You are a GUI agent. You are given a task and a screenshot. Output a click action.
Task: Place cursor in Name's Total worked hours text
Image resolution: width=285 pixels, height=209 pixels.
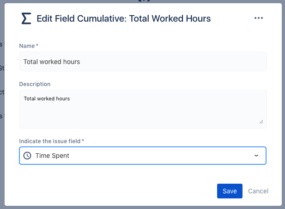click(x=52, y=62)
